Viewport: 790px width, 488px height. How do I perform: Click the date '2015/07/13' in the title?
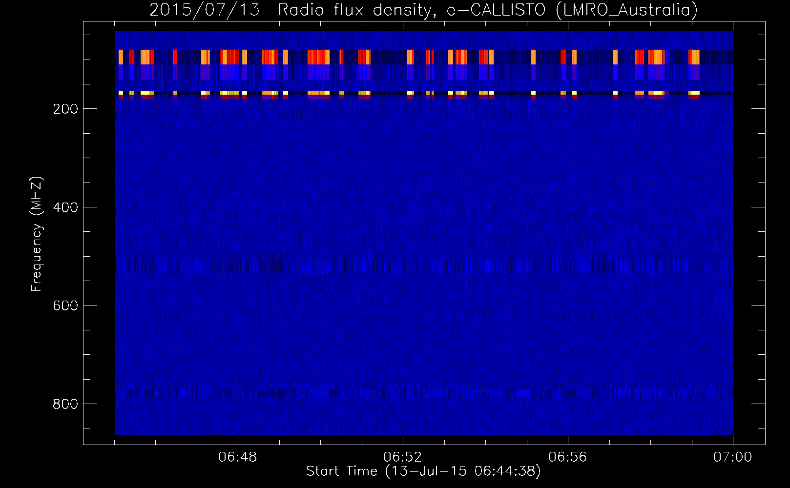205,10
